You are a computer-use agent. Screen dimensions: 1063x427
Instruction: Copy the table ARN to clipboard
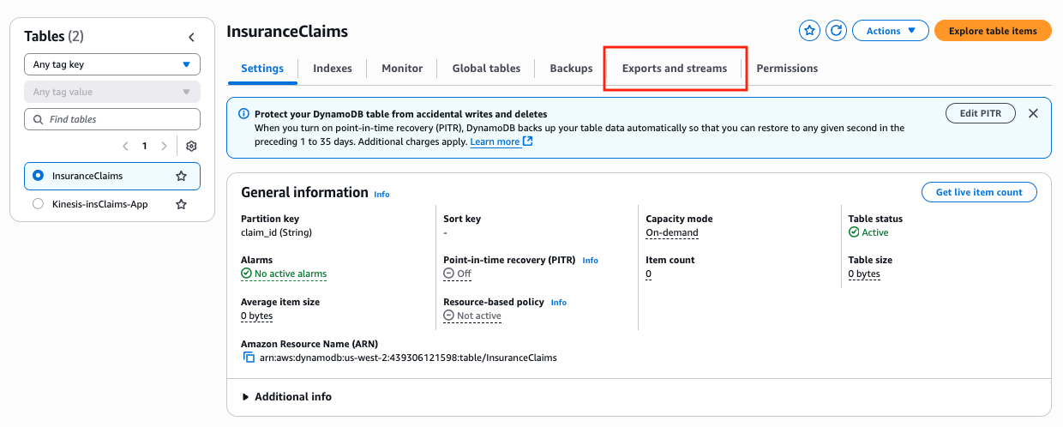(249, 358)
